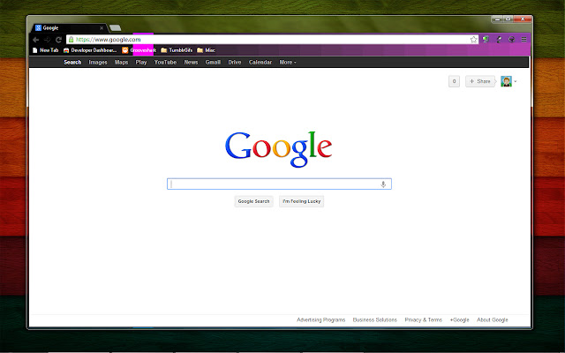Expand the Misc bookmarks folder

(206, 50)
